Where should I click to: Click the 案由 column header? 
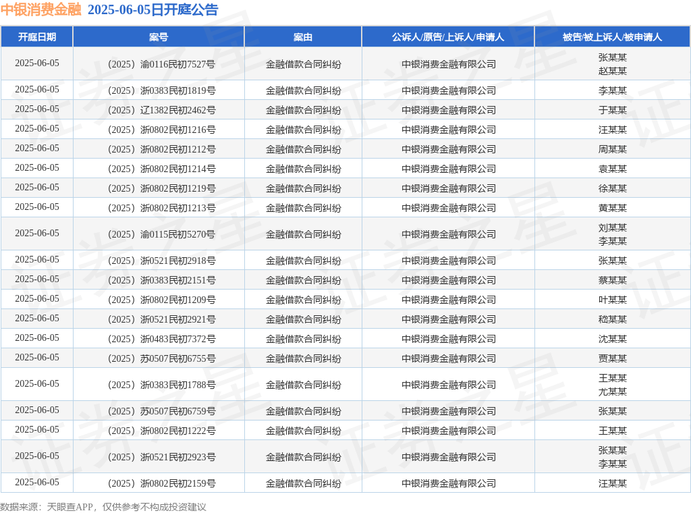click(x=303, y=37)
